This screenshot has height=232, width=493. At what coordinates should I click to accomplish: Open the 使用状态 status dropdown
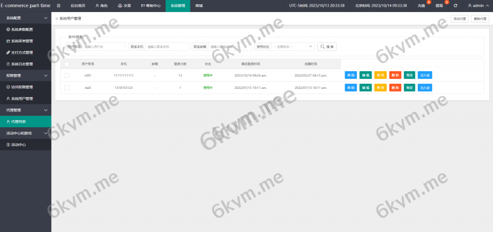coord(293,47)
